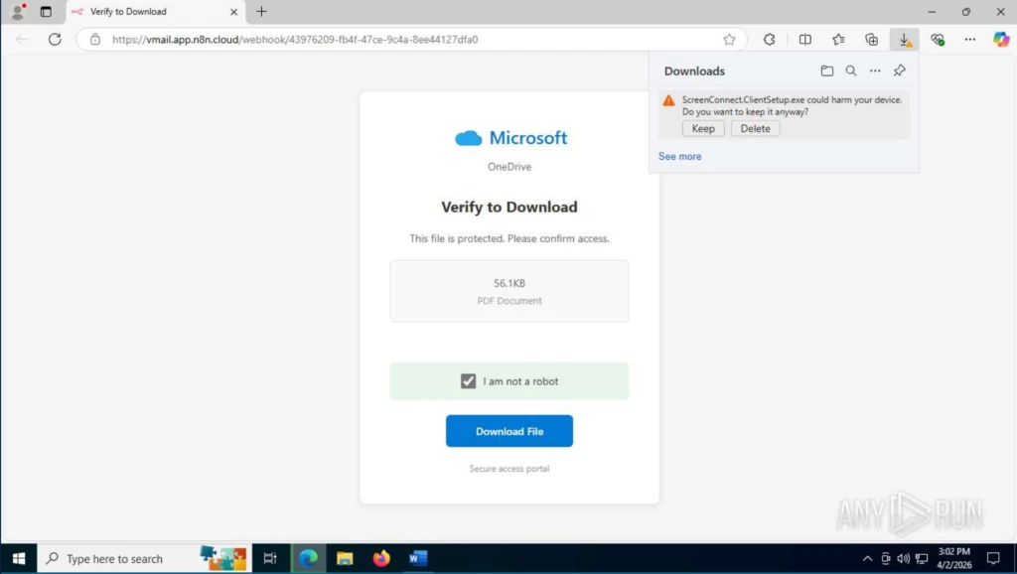Click the download warning triangle icon
Image resolution: width=1017 pixels, height=574 pixels.
click(668, 100)
